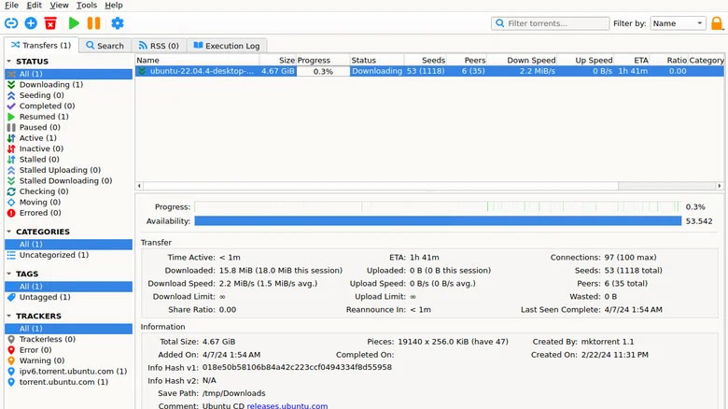Collapse the TAGS section
This screenshot has height=409, width=728.
(x=8, y=274)
